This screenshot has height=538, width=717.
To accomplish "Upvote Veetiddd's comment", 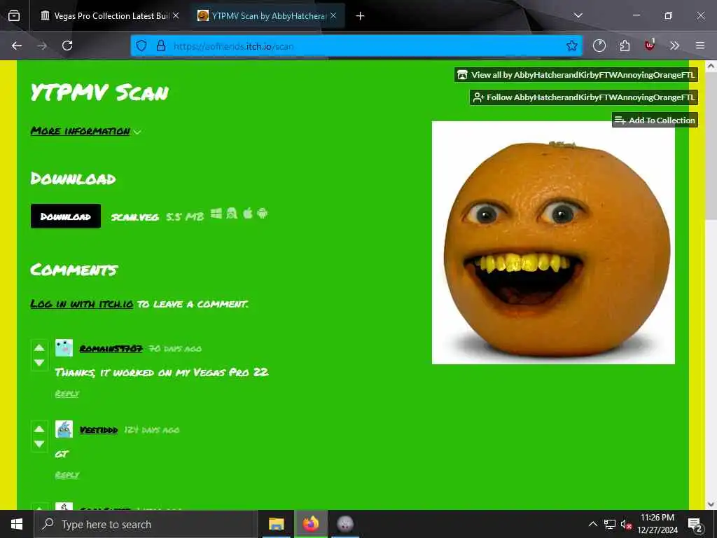I will coord(39,429).
